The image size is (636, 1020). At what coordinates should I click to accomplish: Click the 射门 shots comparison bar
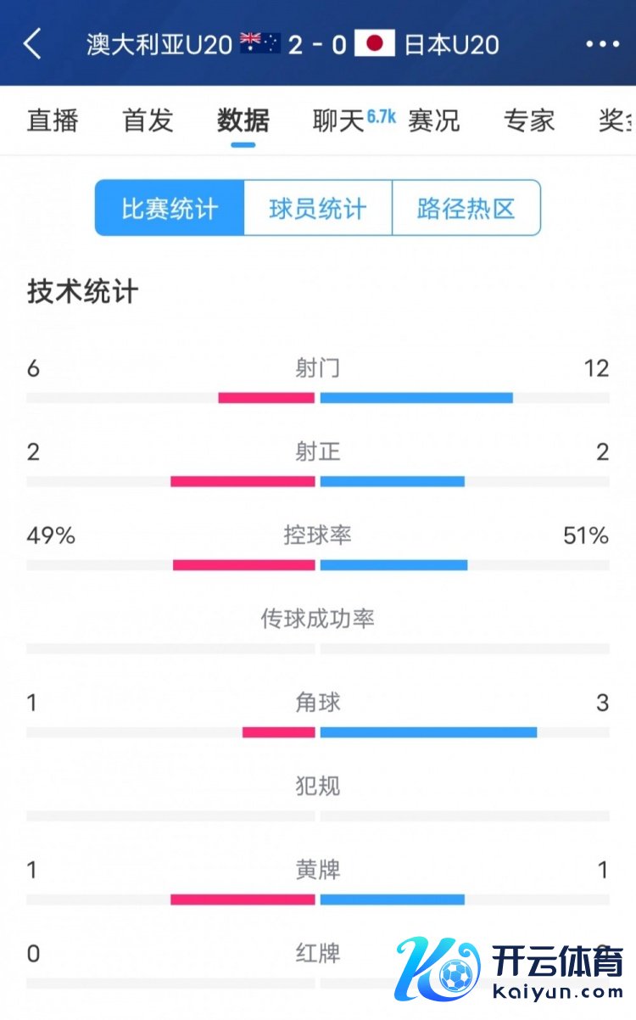(x=318, y=398)
